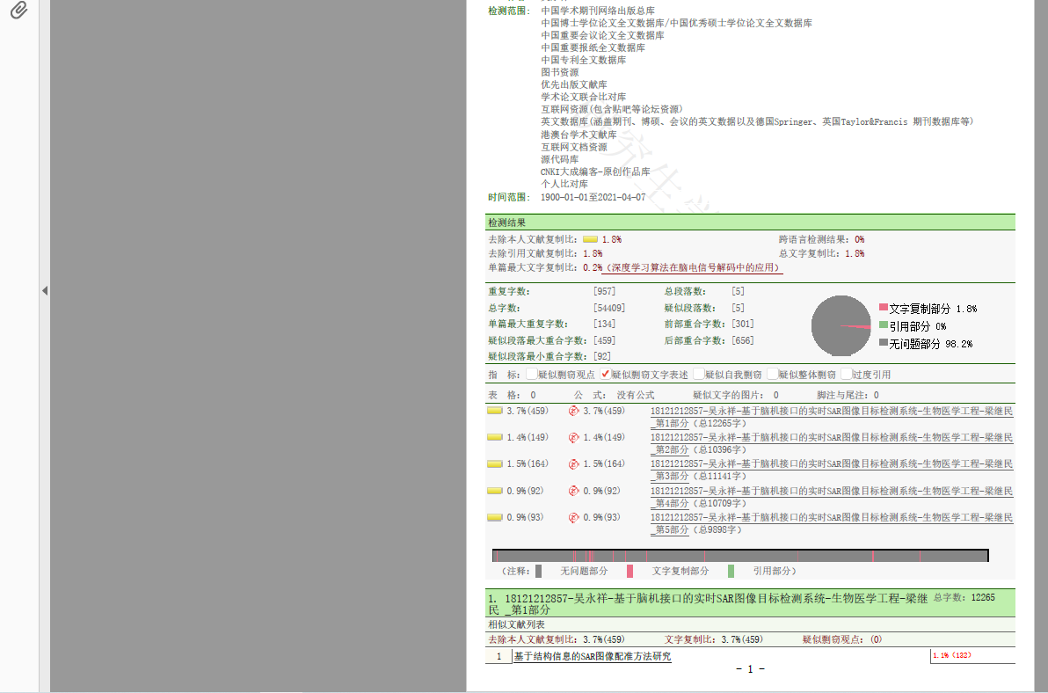
Task: Tick the 疑似自我剽窃 checkbox
Action: [x=698, y=375]
